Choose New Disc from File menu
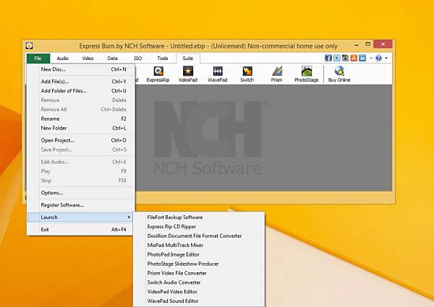Viewport: 434px width, 307px height. click(x=82, y=69)
